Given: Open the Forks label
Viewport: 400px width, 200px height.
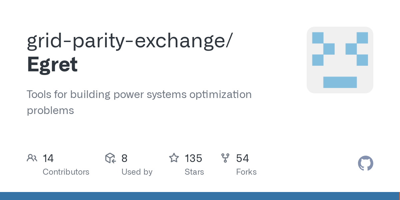Looking at the screenshot, I should (x=246, y=172).
